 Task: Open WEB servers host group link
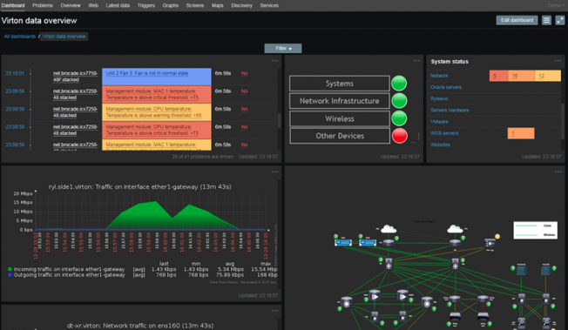[x=444, y=133]
